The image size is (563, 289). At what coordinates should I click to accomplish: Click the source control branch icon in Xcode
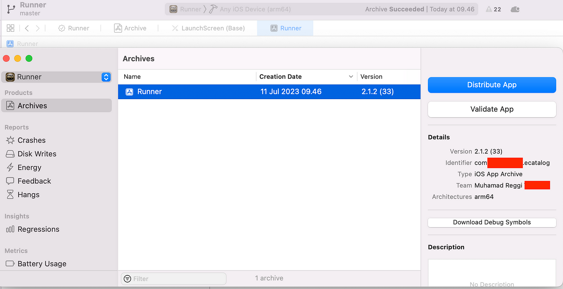click(11, 9)
